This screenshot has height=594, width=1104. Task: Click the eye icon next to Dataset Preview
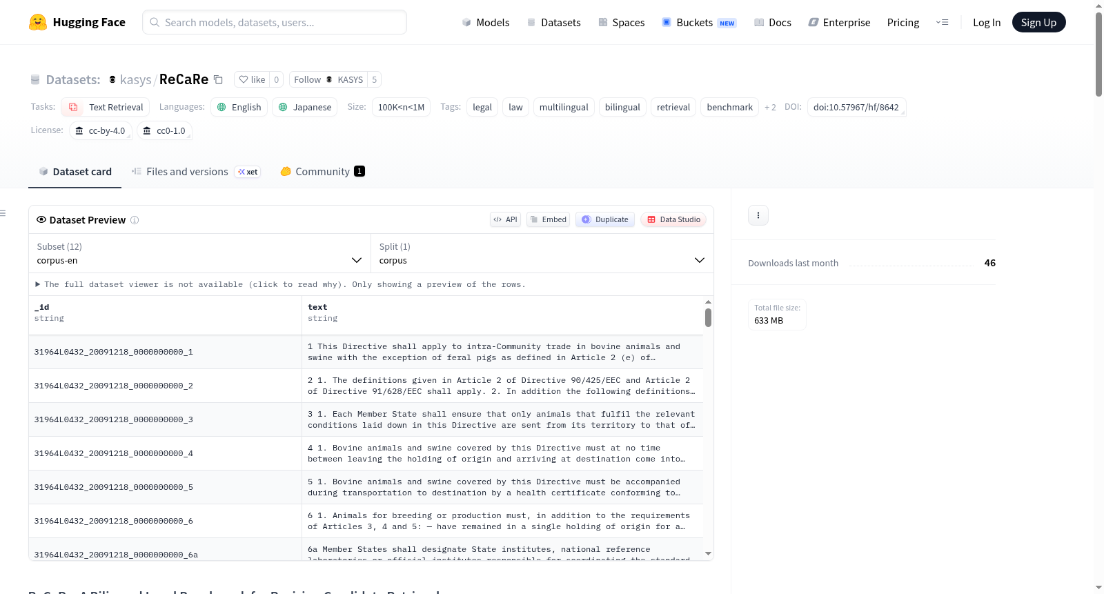click(41, 219)
